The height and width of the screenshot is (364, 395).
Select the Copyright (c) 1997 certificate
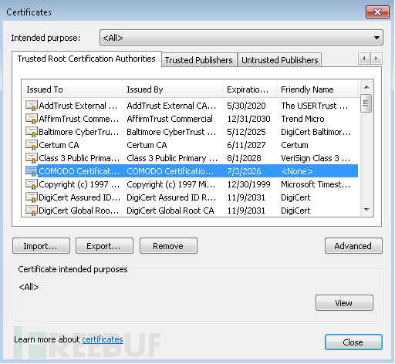(x=79, y=184)
